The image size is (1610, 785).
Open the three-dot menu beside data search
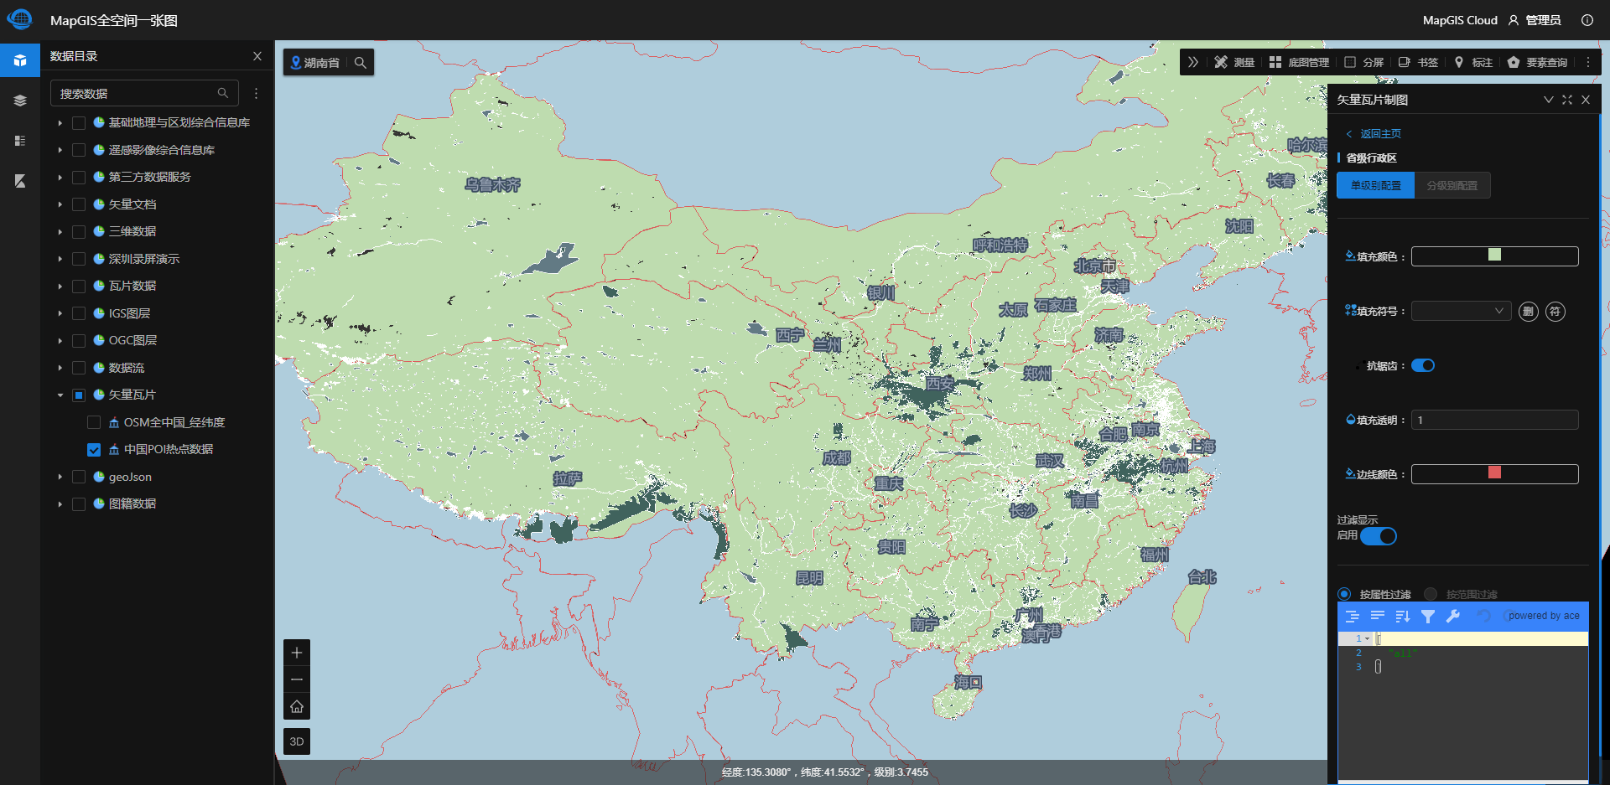257,93
